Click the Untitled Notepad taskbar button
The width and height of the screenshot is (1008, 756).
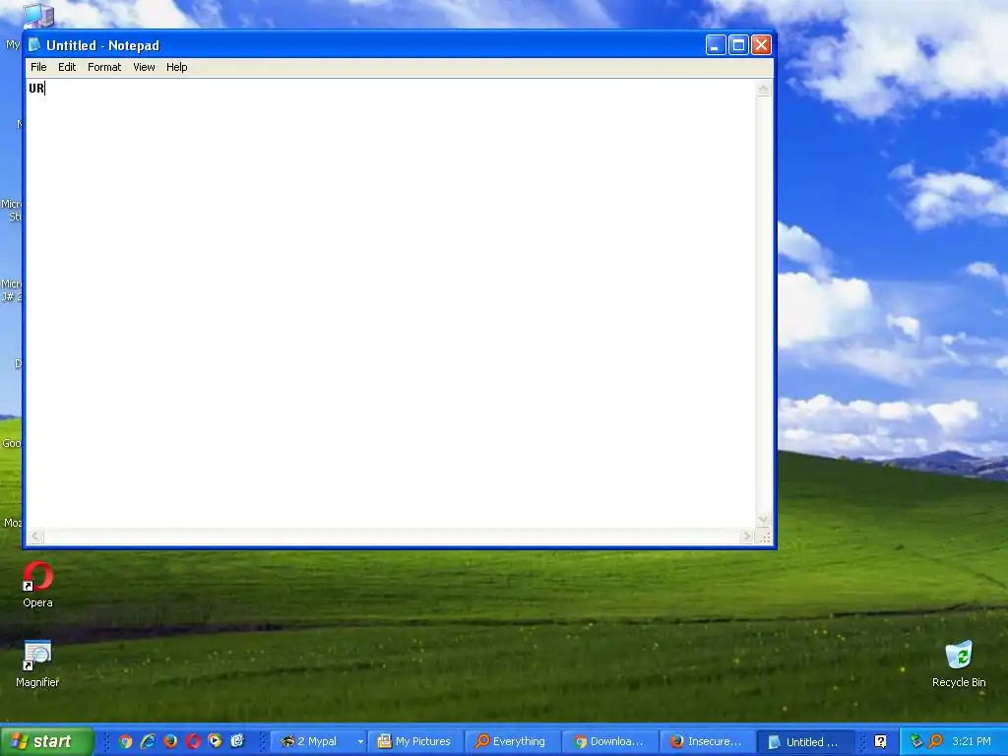[805, 741]
